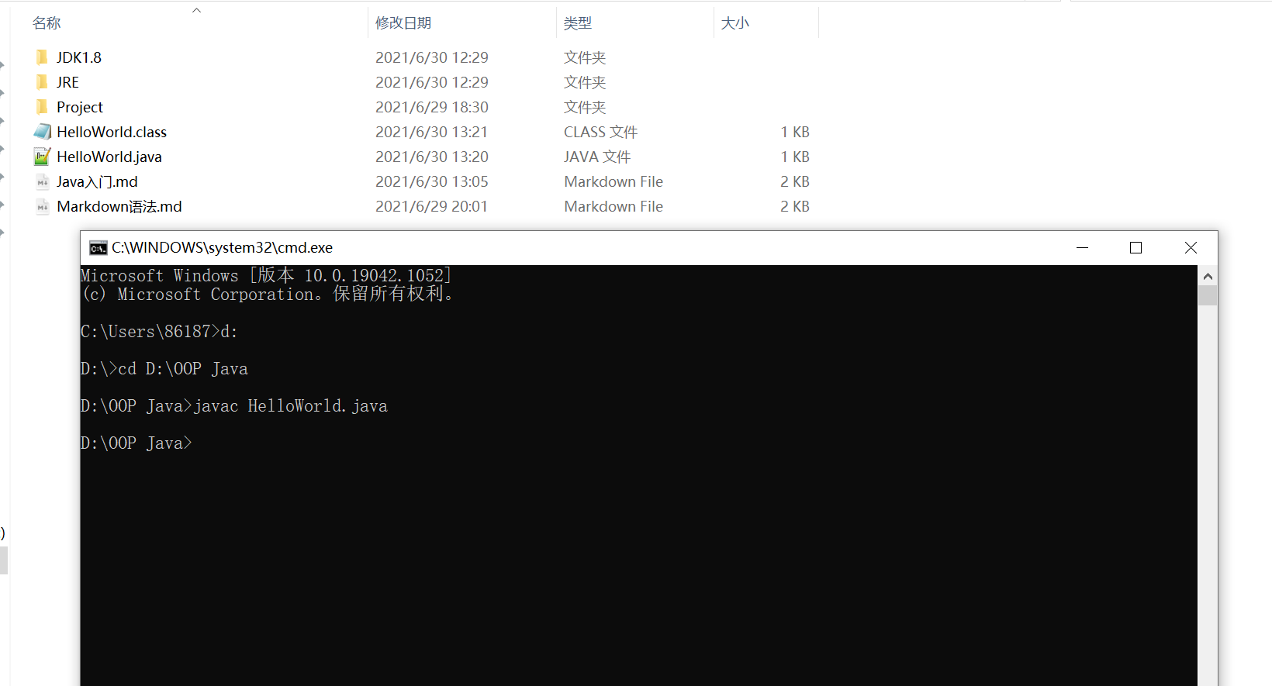Open the cmd.exe window system menu icon

click(x=98, y=248)
